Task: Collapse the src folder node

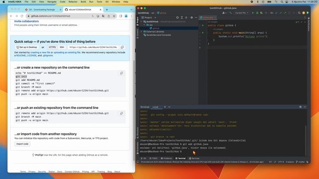Action: pos(144,25)
